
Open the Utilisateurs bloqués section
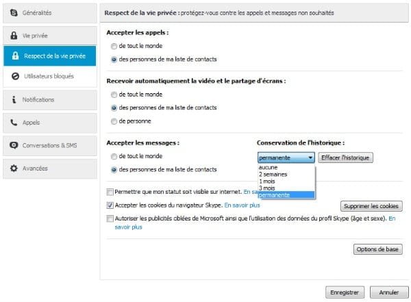pos(50,76)
